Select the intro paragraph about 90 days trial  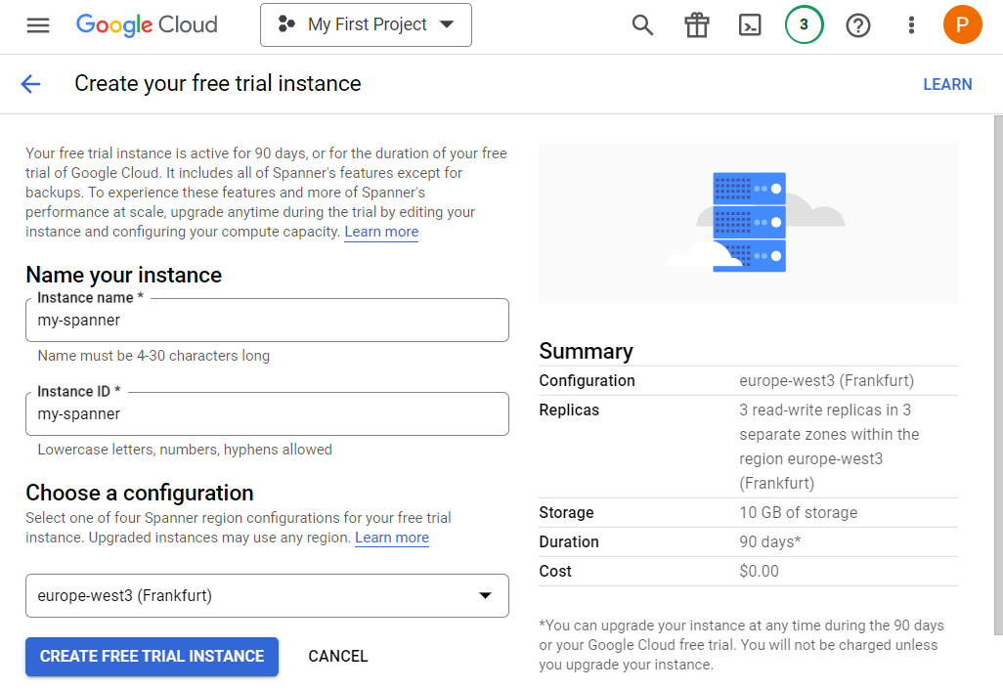pyautogui.click(x=266, y=193)
